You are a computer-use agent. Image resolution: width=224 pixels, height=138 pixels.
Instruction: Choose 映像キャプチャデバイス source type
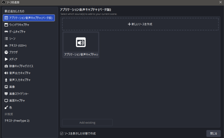tap(29, 66)
